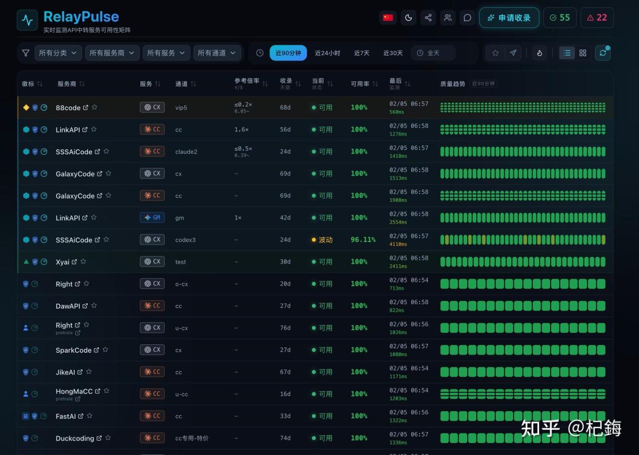
Task: Open the chat bubble feedback icon
Action: click(x=467, y=18)
